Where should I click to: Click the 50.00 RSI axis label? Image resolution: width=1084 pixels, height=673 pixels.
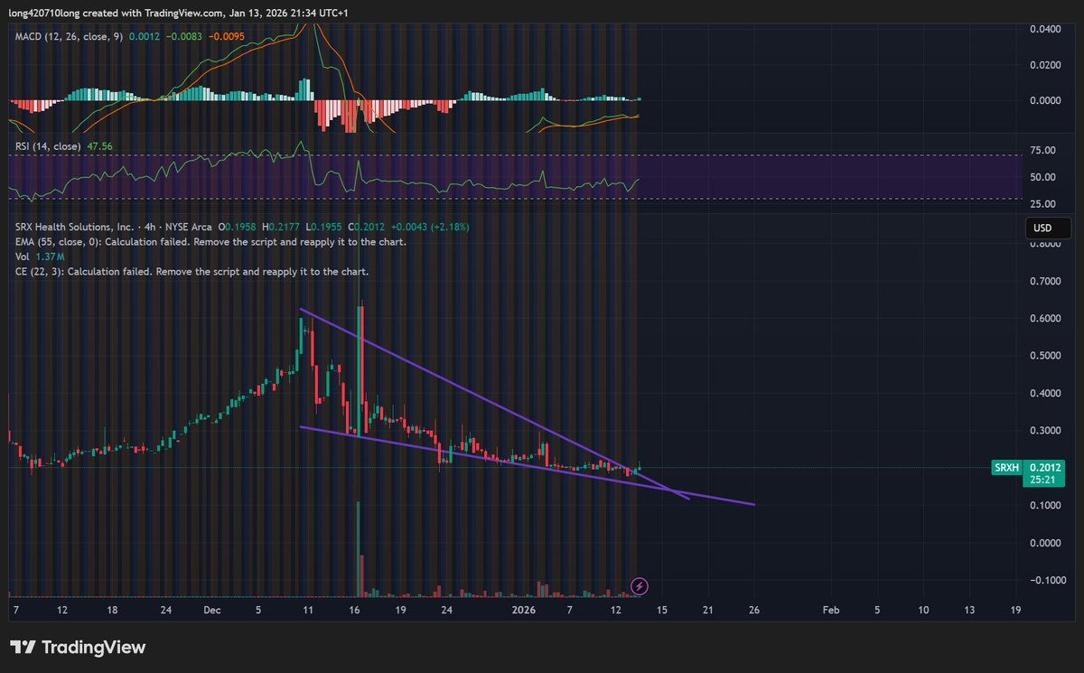coord(1042,179)
